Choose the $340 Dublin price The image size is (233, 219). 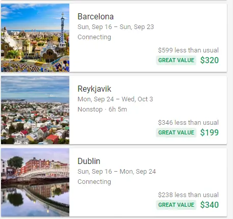tap(210, 205)
